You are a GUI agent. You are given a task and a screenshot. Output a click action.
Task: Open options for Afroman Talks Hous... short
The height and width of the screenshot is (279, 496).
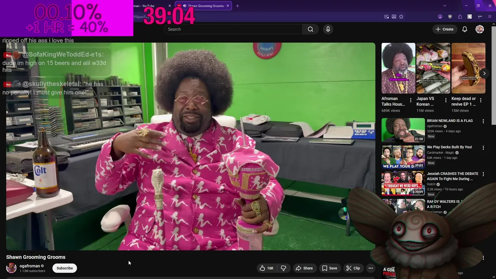(x=411, y=100)
